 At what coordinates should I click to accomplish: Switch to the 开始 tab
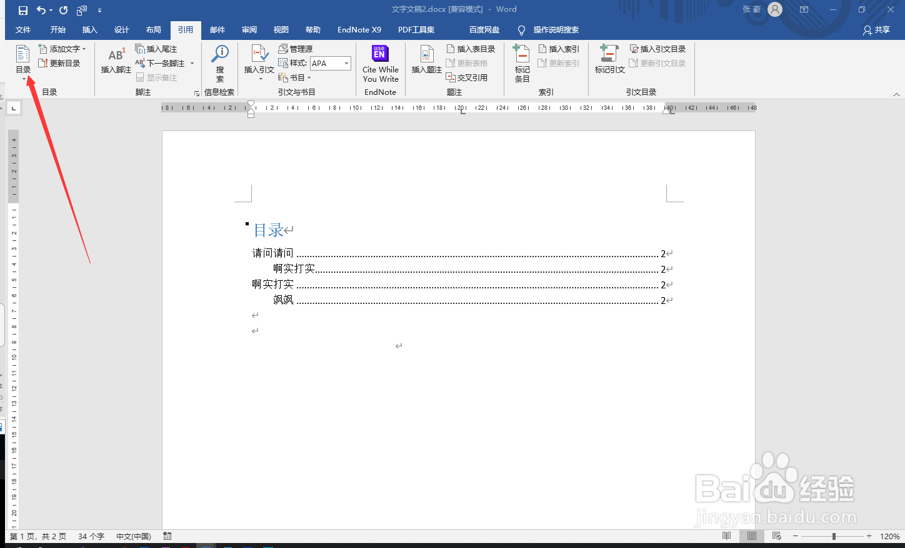point(58,30)
